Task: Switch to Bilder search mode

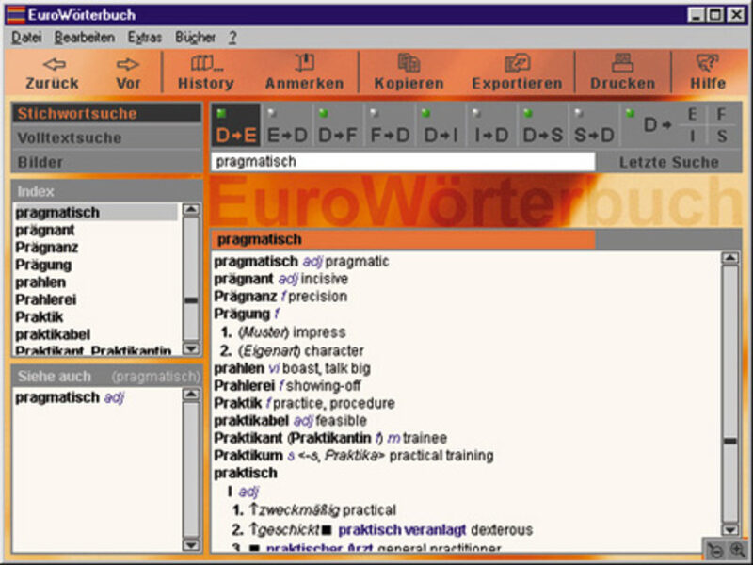Action: (106, 162)
